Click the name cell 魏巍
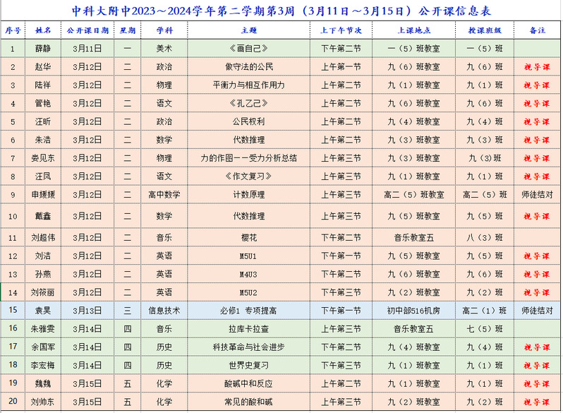 tap(43, 384)
